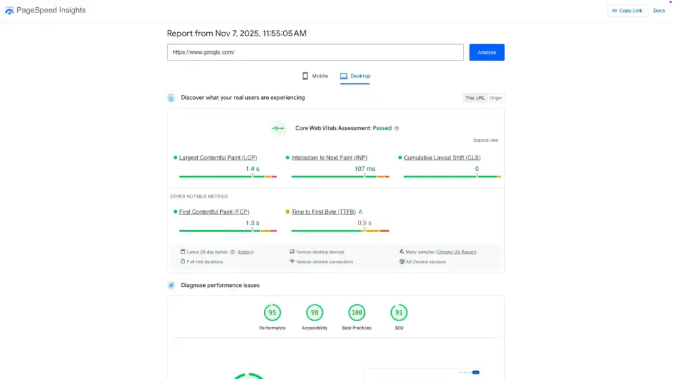
Task: Switch to the Mobile tab
Action: (x=315, y=76)
